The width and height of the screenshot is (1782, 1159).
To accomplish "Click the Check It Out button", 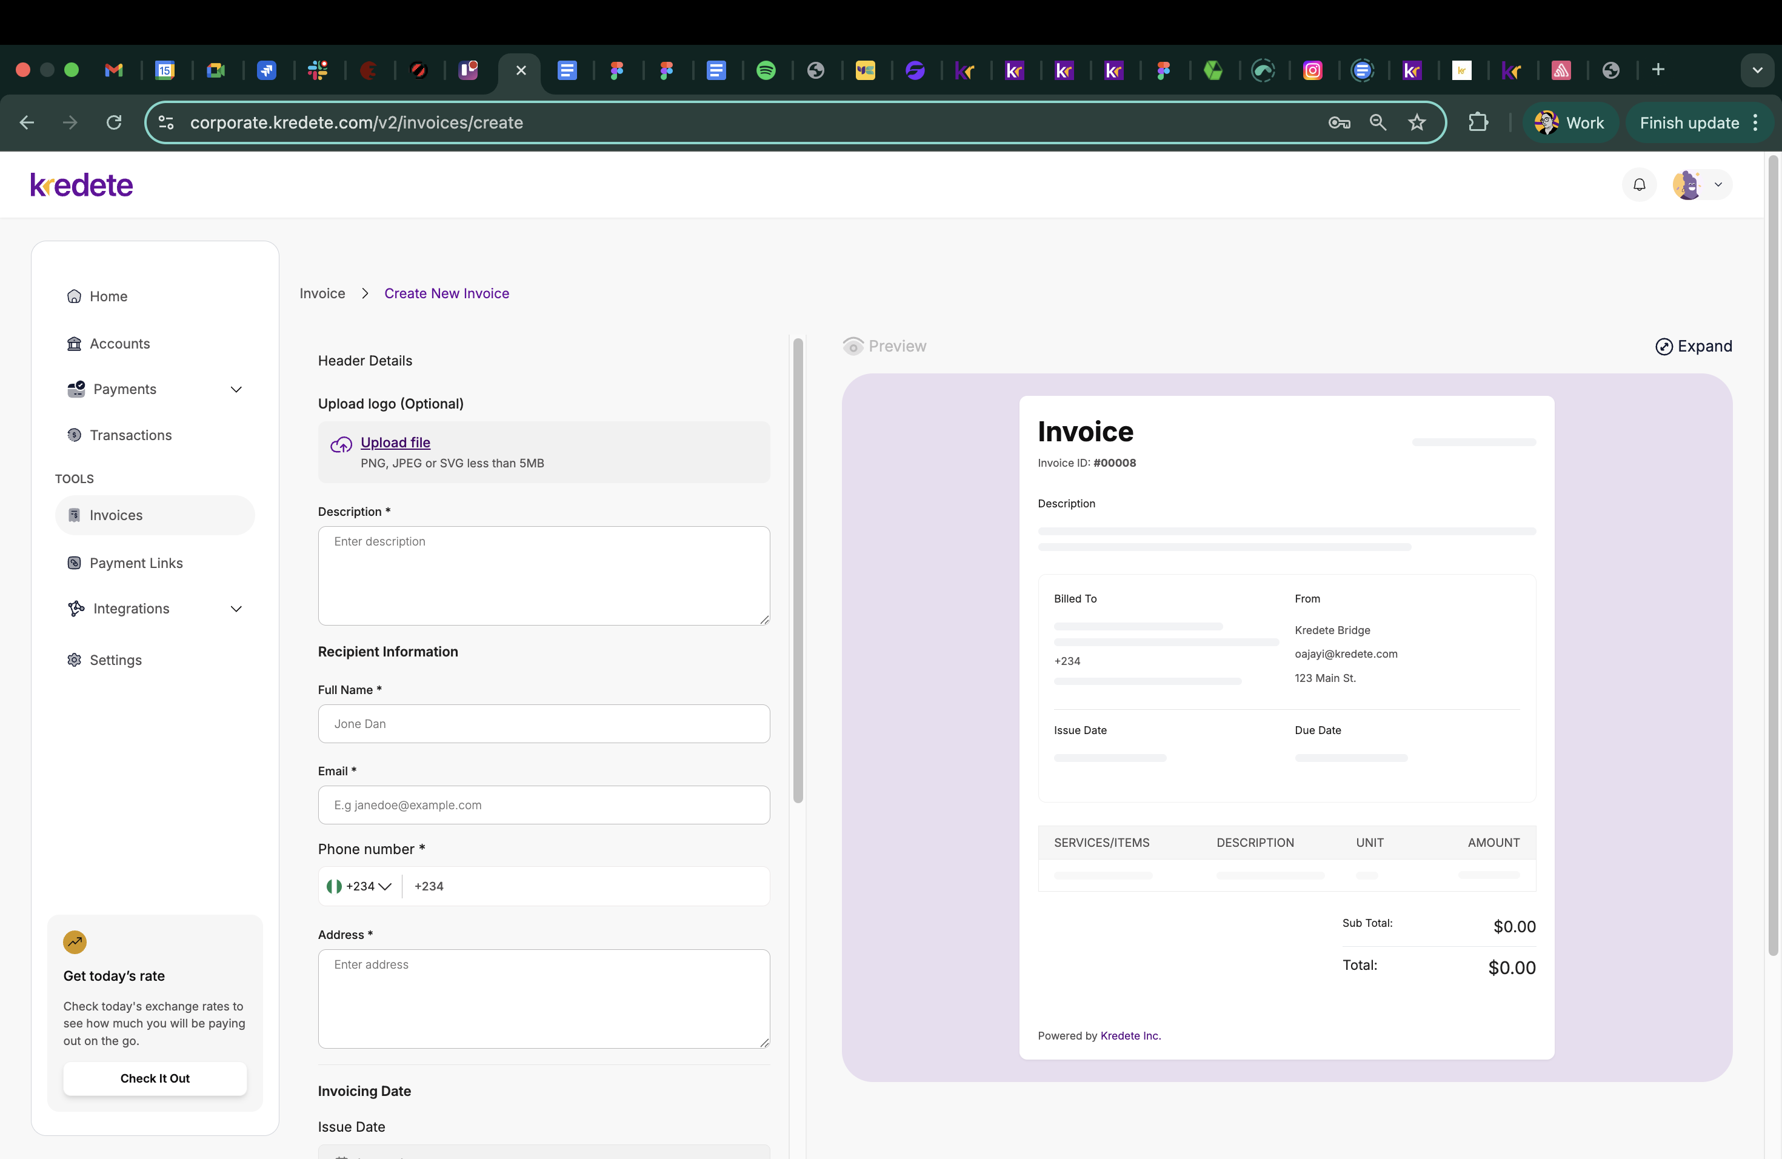I will [x=155, y=1078].
